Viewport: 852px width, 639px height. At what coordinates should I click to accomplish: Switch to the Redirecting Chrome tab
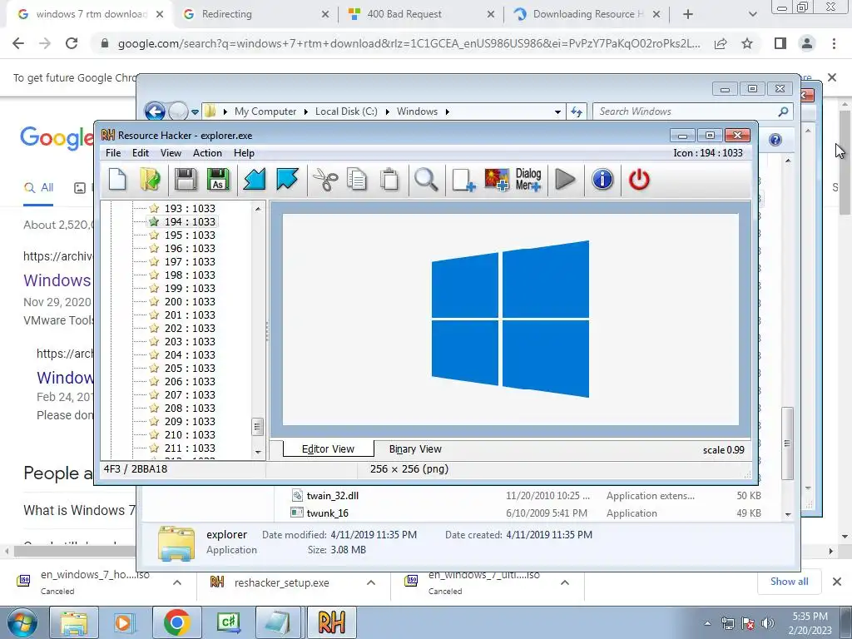click(255, 14)
